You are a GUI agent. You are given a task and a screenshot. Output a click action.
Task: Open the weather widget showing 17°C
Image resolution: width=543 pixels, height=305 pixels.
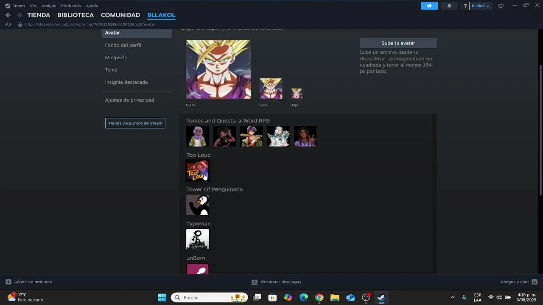tap(25, 297)
